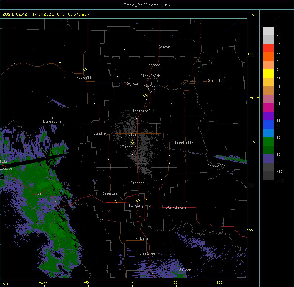Select the royal blue swatch in the legend
This screenshot has height=287, width=294.
(x=268, y=124)
